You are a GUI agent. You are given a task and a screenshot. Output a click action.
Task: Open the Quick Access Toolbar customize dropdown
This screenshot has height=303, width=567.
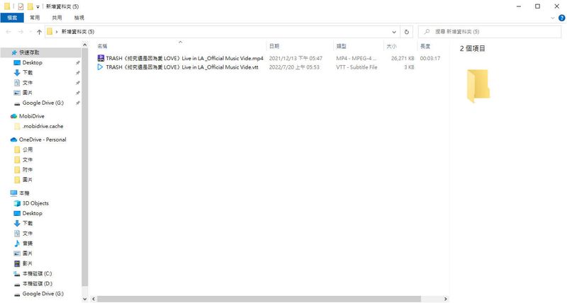click(38, 7)
